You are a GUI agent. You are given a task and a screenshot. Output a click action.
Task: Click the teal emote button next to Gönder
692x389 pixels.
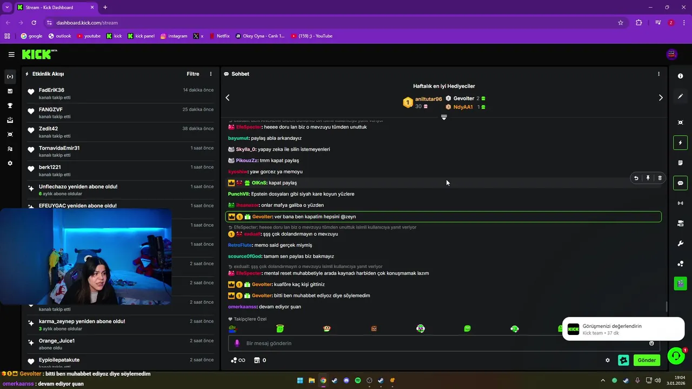(623, 360)
